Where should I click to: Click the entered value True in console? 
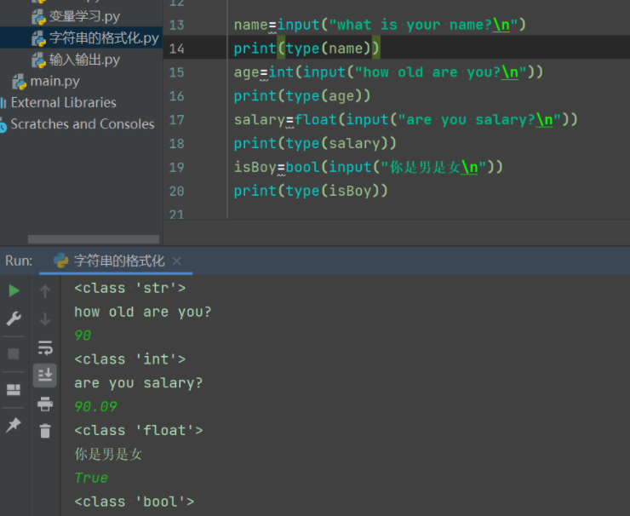click(x=91, y=478)
